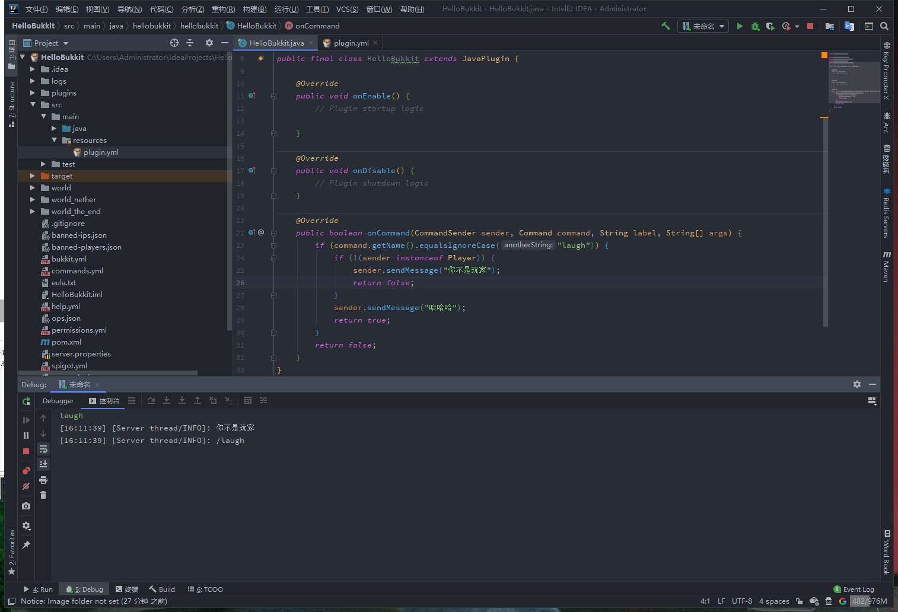Screen dimensions: 898x612
Task: Click the Debugger tab label in debug panel
Action: click(58, 401)
